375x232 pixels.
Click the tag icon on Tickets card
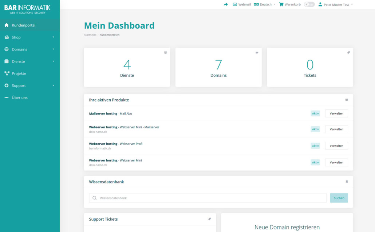[x=348, y=53]
